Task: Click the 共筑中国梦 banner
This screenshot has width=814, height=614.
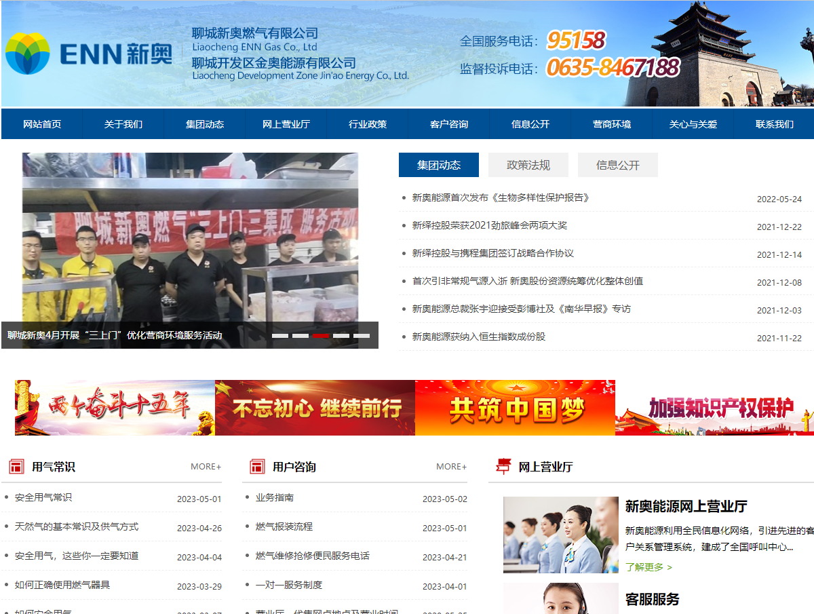Action: pyautogui.click(x=514, y=407)
